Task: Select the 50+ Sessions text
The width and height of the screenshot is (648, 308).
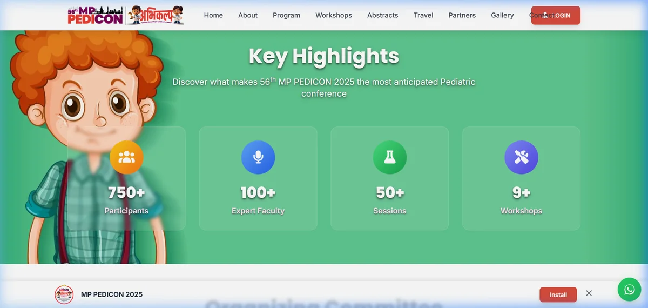Action: [390, 200]
